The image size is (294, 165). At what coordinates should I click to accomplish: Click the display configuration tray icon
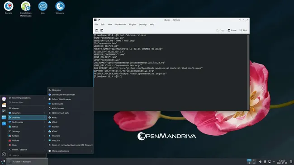click(x=270, y=162)
